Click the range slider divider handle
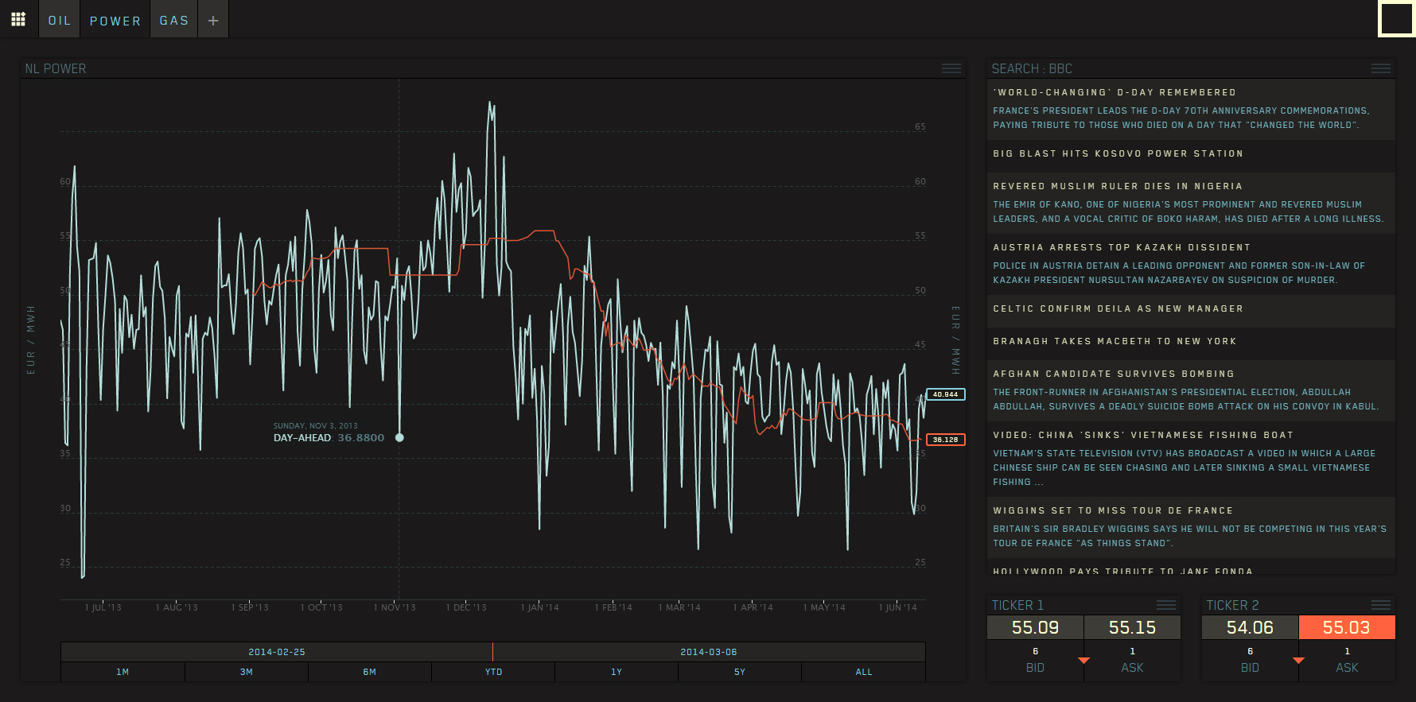The image size is (1416, 702). pos(492,652)
